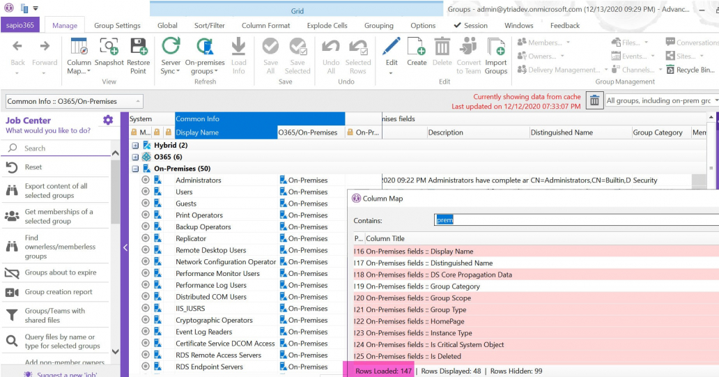This screenshot has height=377, width=719.
Task: Click Undo All icon
Action: 331,46
